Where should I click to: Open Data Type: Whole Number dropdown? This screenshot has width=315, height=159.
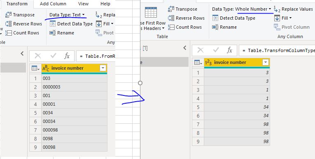click(242, 9)
